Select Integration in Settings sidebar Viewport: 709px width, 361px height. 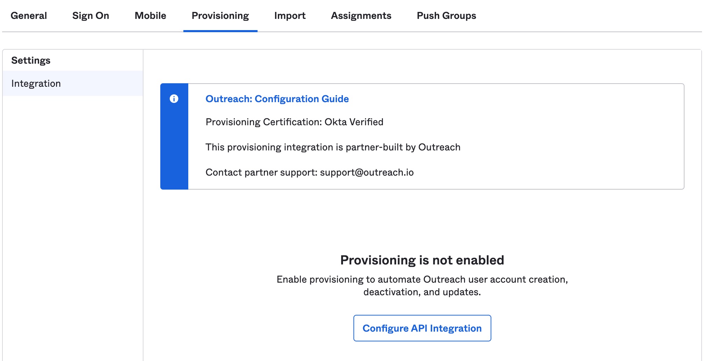point(73,83)
